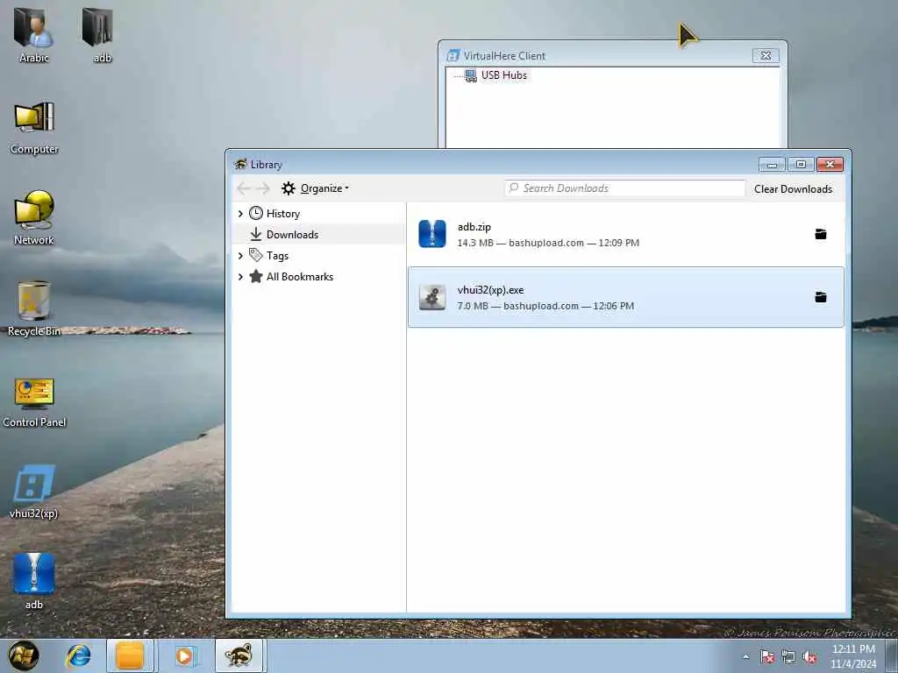Click the network tray icon
898x673 pixels.
click(x=788, y=657)
